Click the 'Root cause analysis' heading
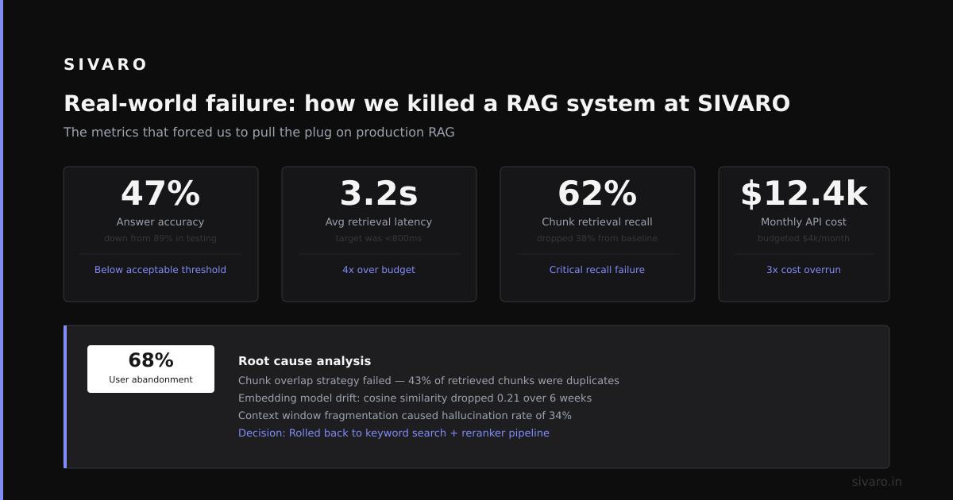This screenshot has width=953, height=500. pos(305,361)
